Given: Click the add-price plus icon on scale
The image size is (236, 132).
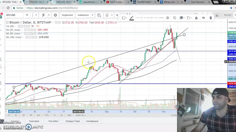Looking at the screenshot, I should (x=226, y=62).
